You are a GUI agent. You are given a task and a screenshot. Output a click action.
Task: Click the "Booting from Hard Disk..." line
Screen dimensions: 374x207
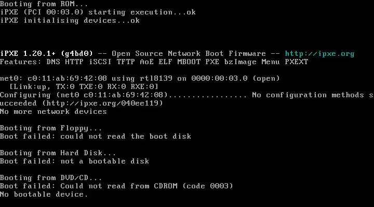tap(58, 153)
